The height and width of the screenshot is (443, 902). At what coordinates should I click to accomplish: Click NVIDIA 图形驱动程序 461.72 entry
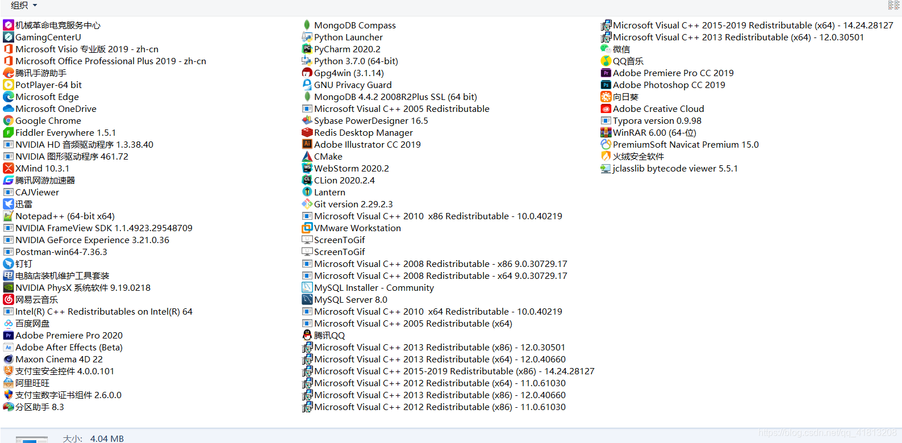pos(66,156)
